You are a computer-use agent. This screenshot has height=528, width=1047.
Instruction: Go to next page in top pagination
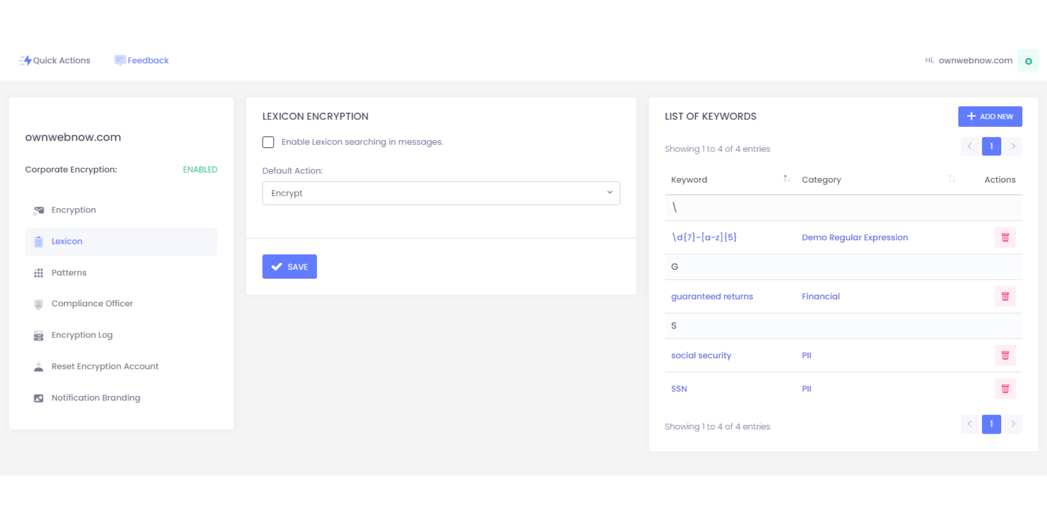click(x=1013, y=146)
